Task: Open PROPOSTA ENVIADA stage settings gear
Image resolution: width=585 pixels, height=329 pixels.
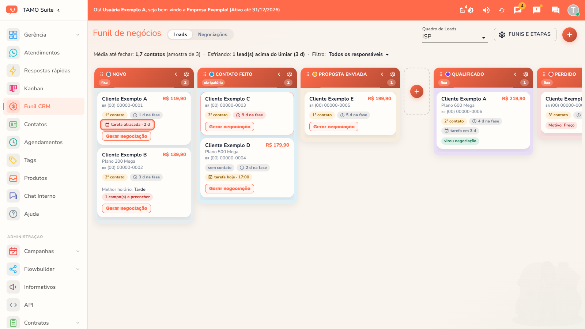Action: click(393, 74)
